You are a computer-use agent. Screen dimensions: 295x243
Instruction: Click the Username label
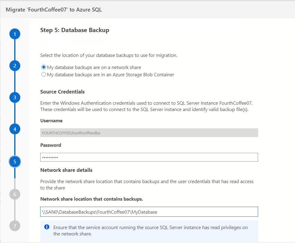coord(51,121)
